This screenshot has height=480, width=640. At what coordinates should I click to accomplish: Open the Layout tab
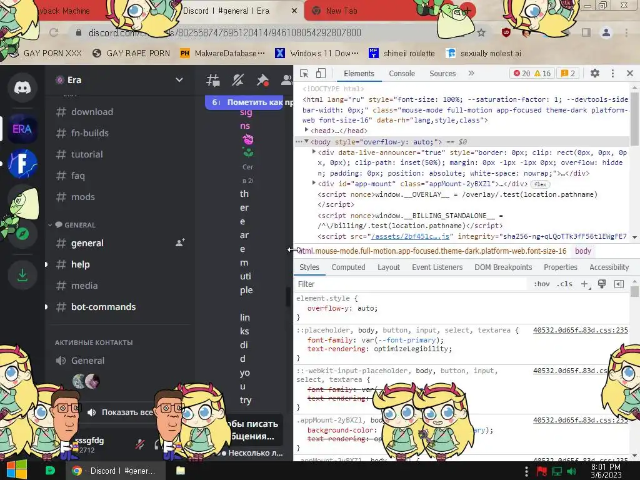point(389,267)
